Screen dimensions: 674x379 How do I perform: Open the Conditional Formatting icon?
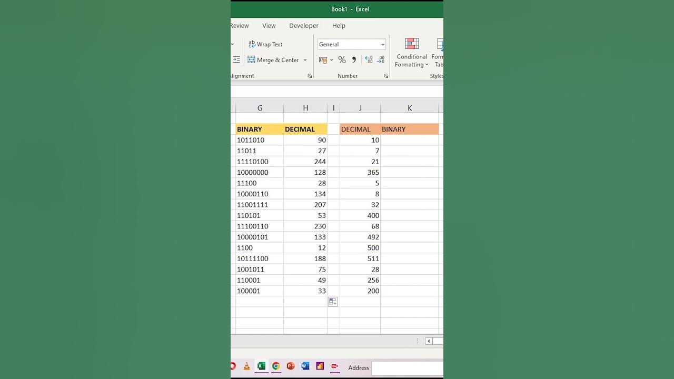click(x=412, y=53)
